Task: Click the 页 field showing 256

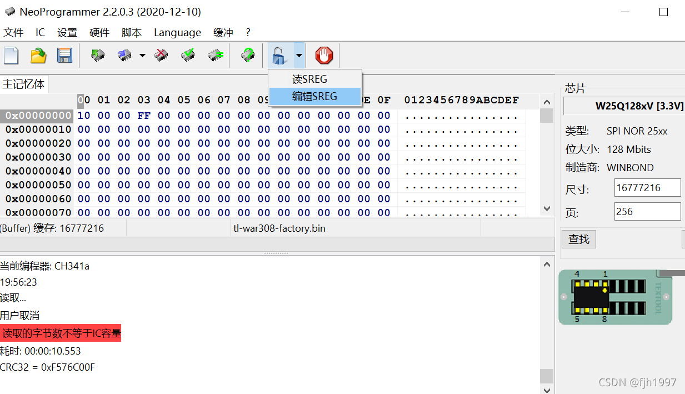Action: [647, 212]
